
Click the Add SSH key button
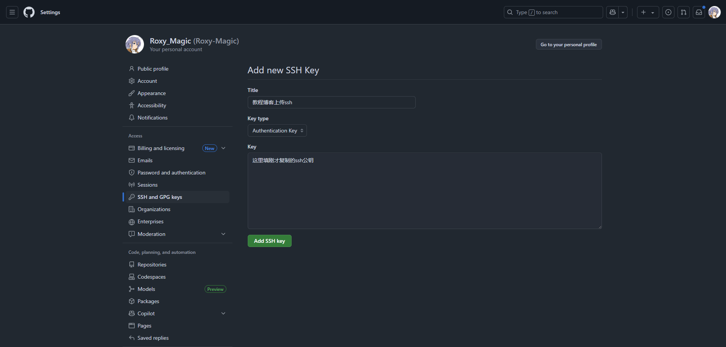tap(269, 241)
